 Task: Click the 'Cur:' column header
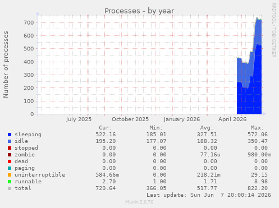tap(106, 128)
